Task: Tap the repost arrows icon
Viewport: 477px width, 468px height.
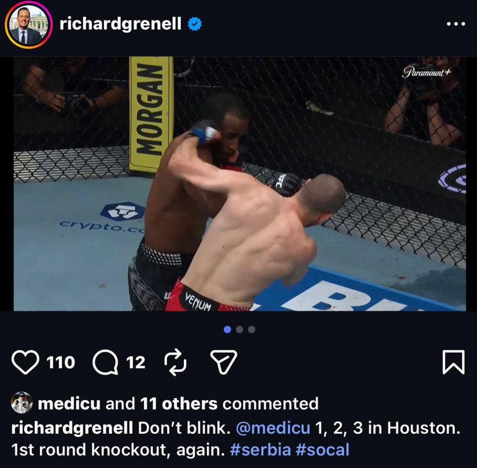Action: pos(175,362)
